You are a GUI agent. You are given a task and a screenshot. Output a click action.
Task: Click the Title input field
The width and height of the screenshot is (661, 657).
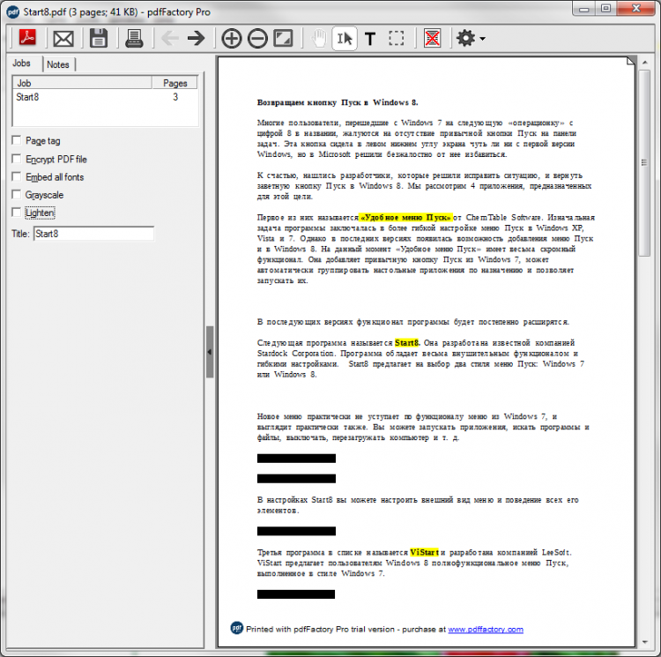click(x=94, y=234)
